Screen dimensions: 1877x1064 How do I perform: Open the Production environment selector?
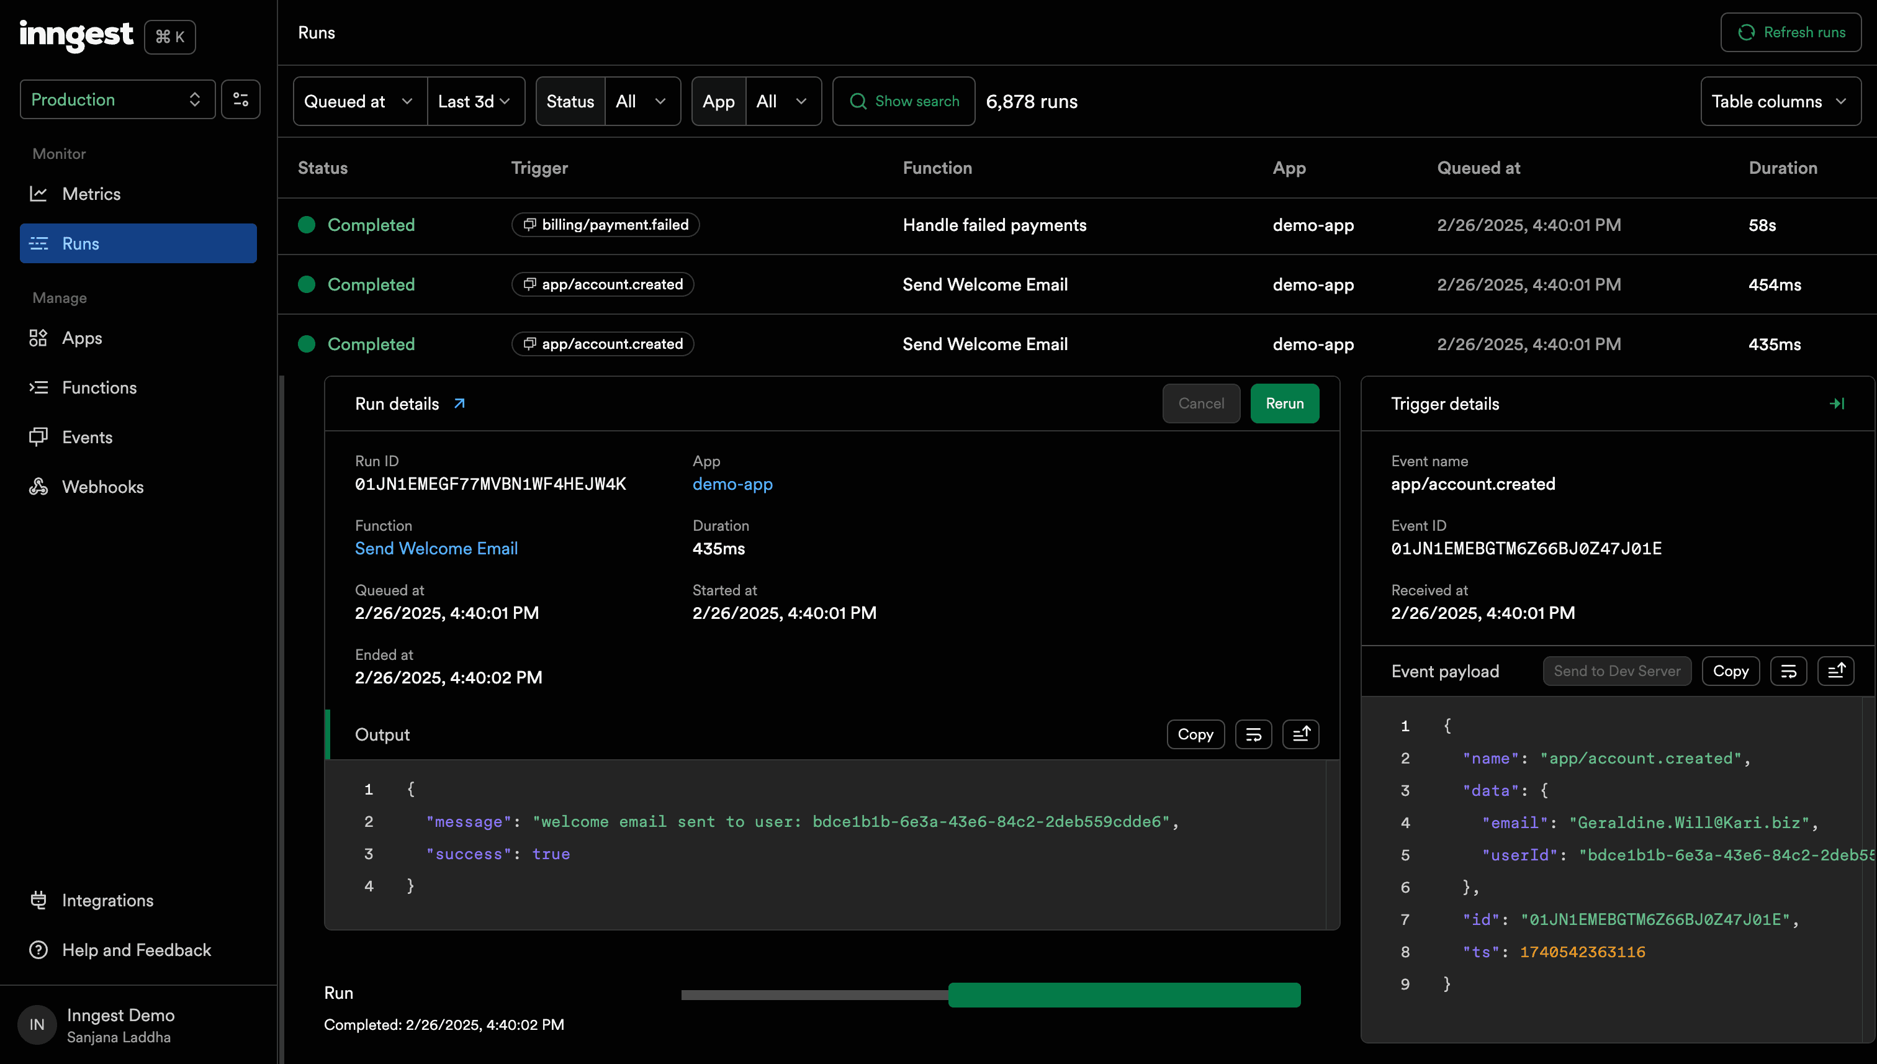(x=117, y=99)
